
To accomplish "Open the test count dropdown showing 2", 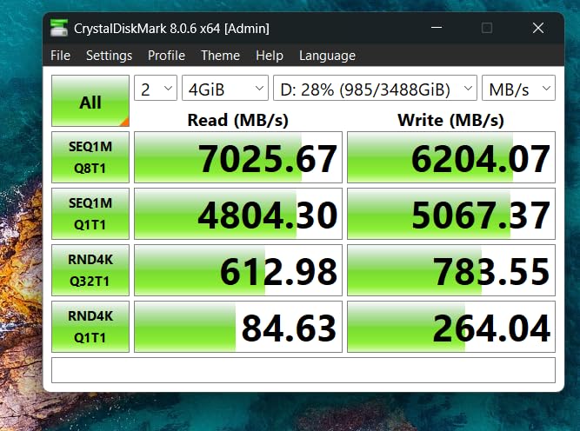I will click(156, 88).
